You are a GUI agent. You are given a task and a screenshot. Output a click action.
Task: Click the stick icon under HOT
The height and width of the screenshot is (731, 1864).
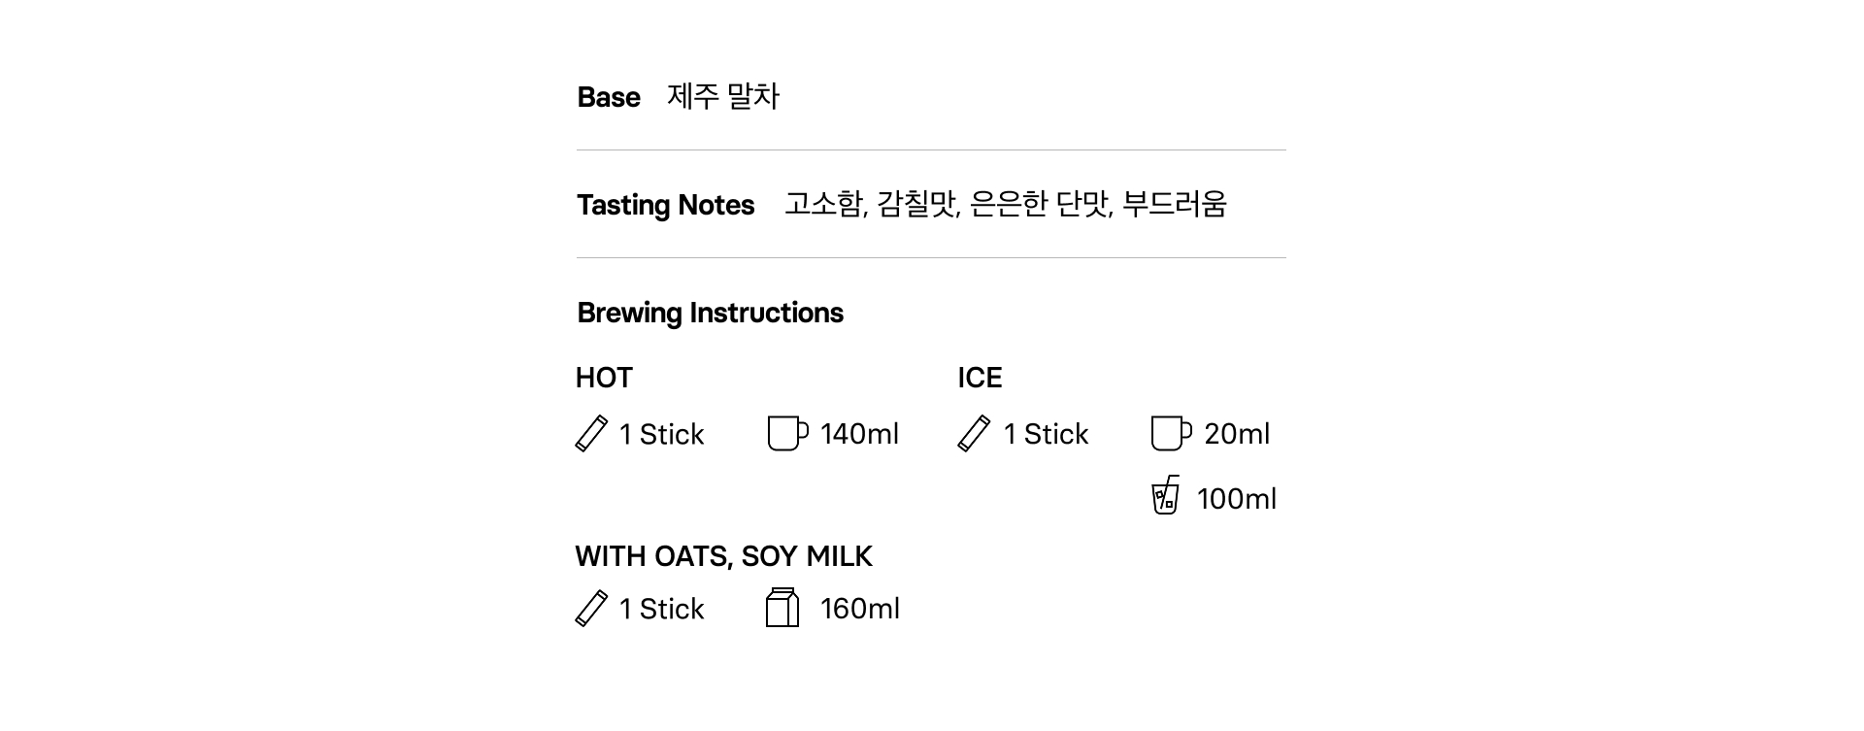[591, 434]
